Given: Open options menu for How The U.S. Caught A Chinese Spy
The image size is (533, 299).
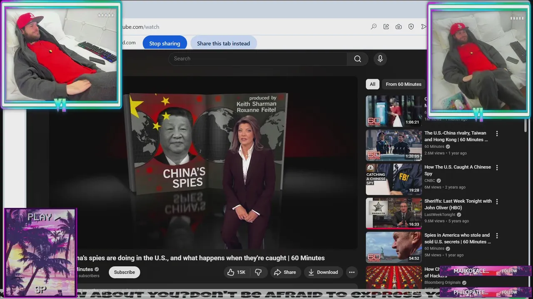Looking at the screenshot, I should pyautogui.click(x=497, y=168).
